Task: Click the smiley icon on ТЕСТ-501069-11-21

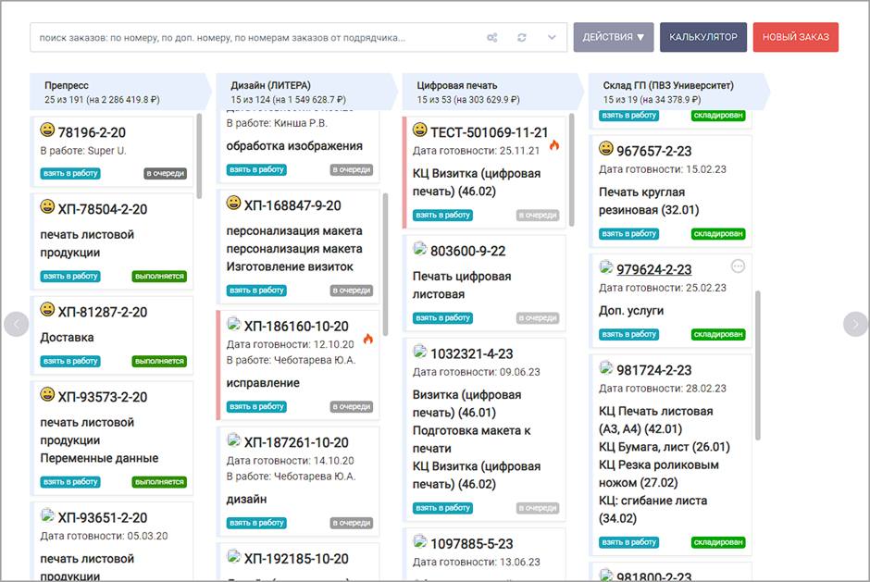Action: tap(420, 130)
